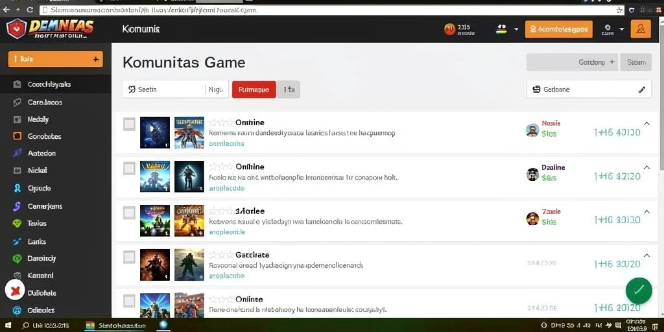Open Stentohoassken taskbar app

point(115,326)
